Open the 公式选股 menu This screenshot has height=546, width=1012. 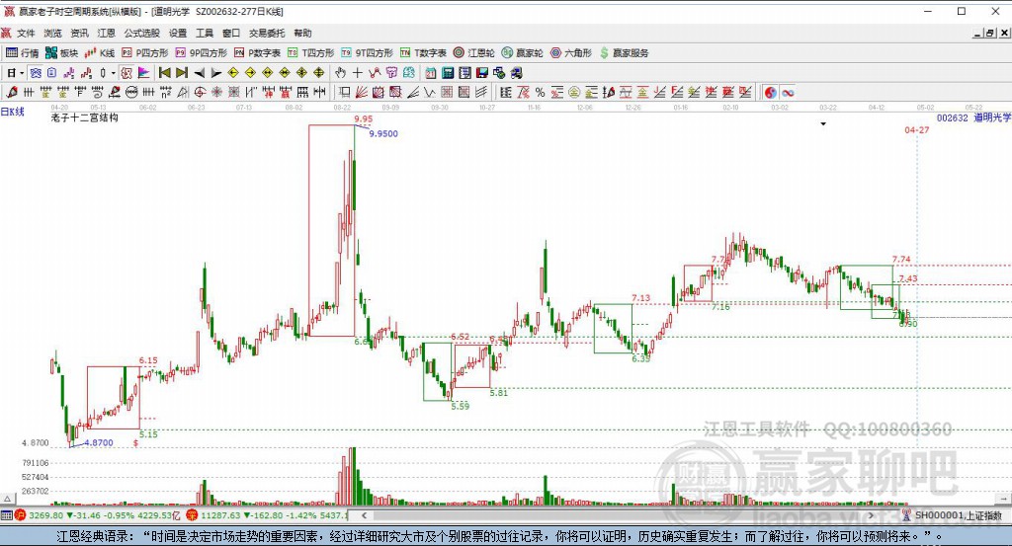[141, 33]
